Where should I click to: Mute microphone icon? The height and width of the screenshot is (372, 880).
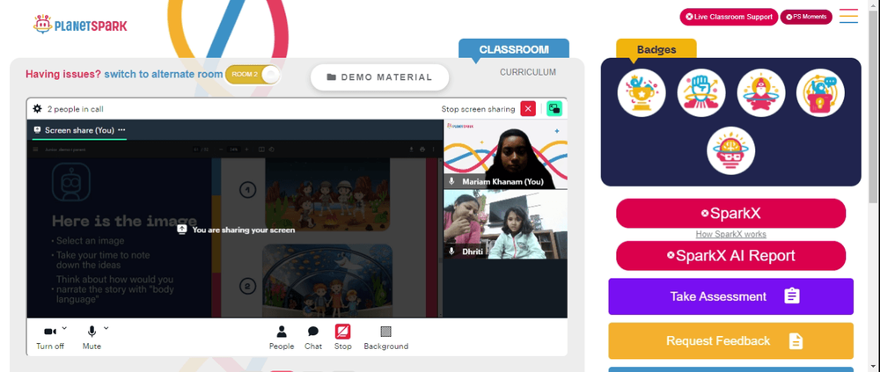pos(92,332)
